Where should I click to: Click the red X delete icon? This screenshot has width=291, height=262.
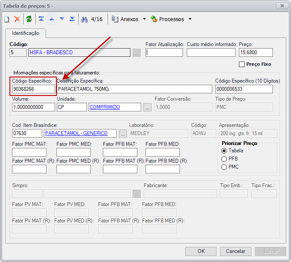point(17,19)
